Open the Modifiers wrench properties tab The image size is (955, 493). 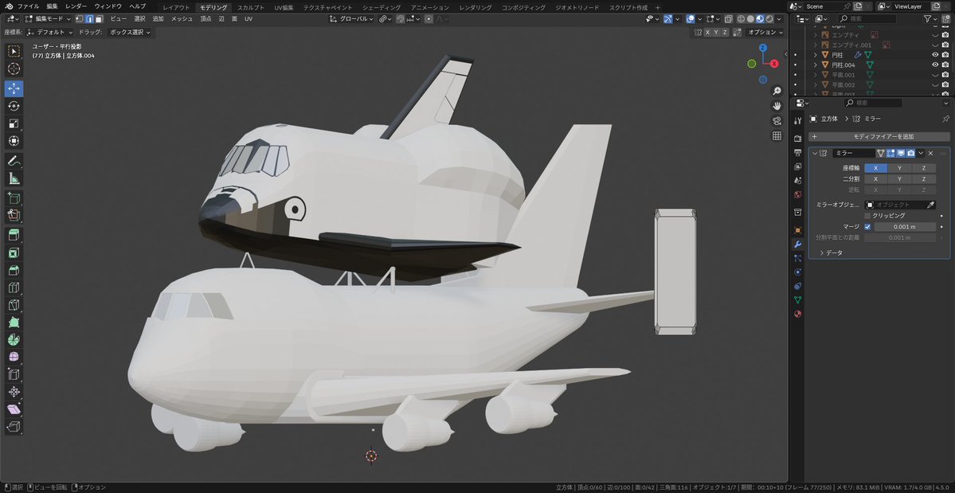(798, 244)
